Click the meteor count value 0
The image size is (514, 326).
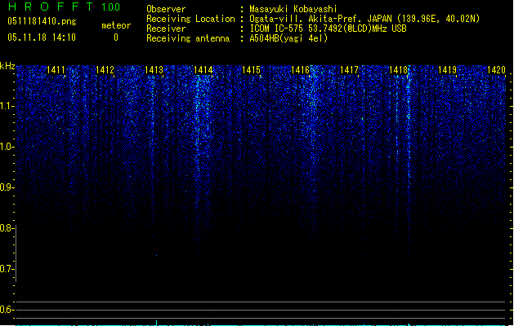click(116, 37)
